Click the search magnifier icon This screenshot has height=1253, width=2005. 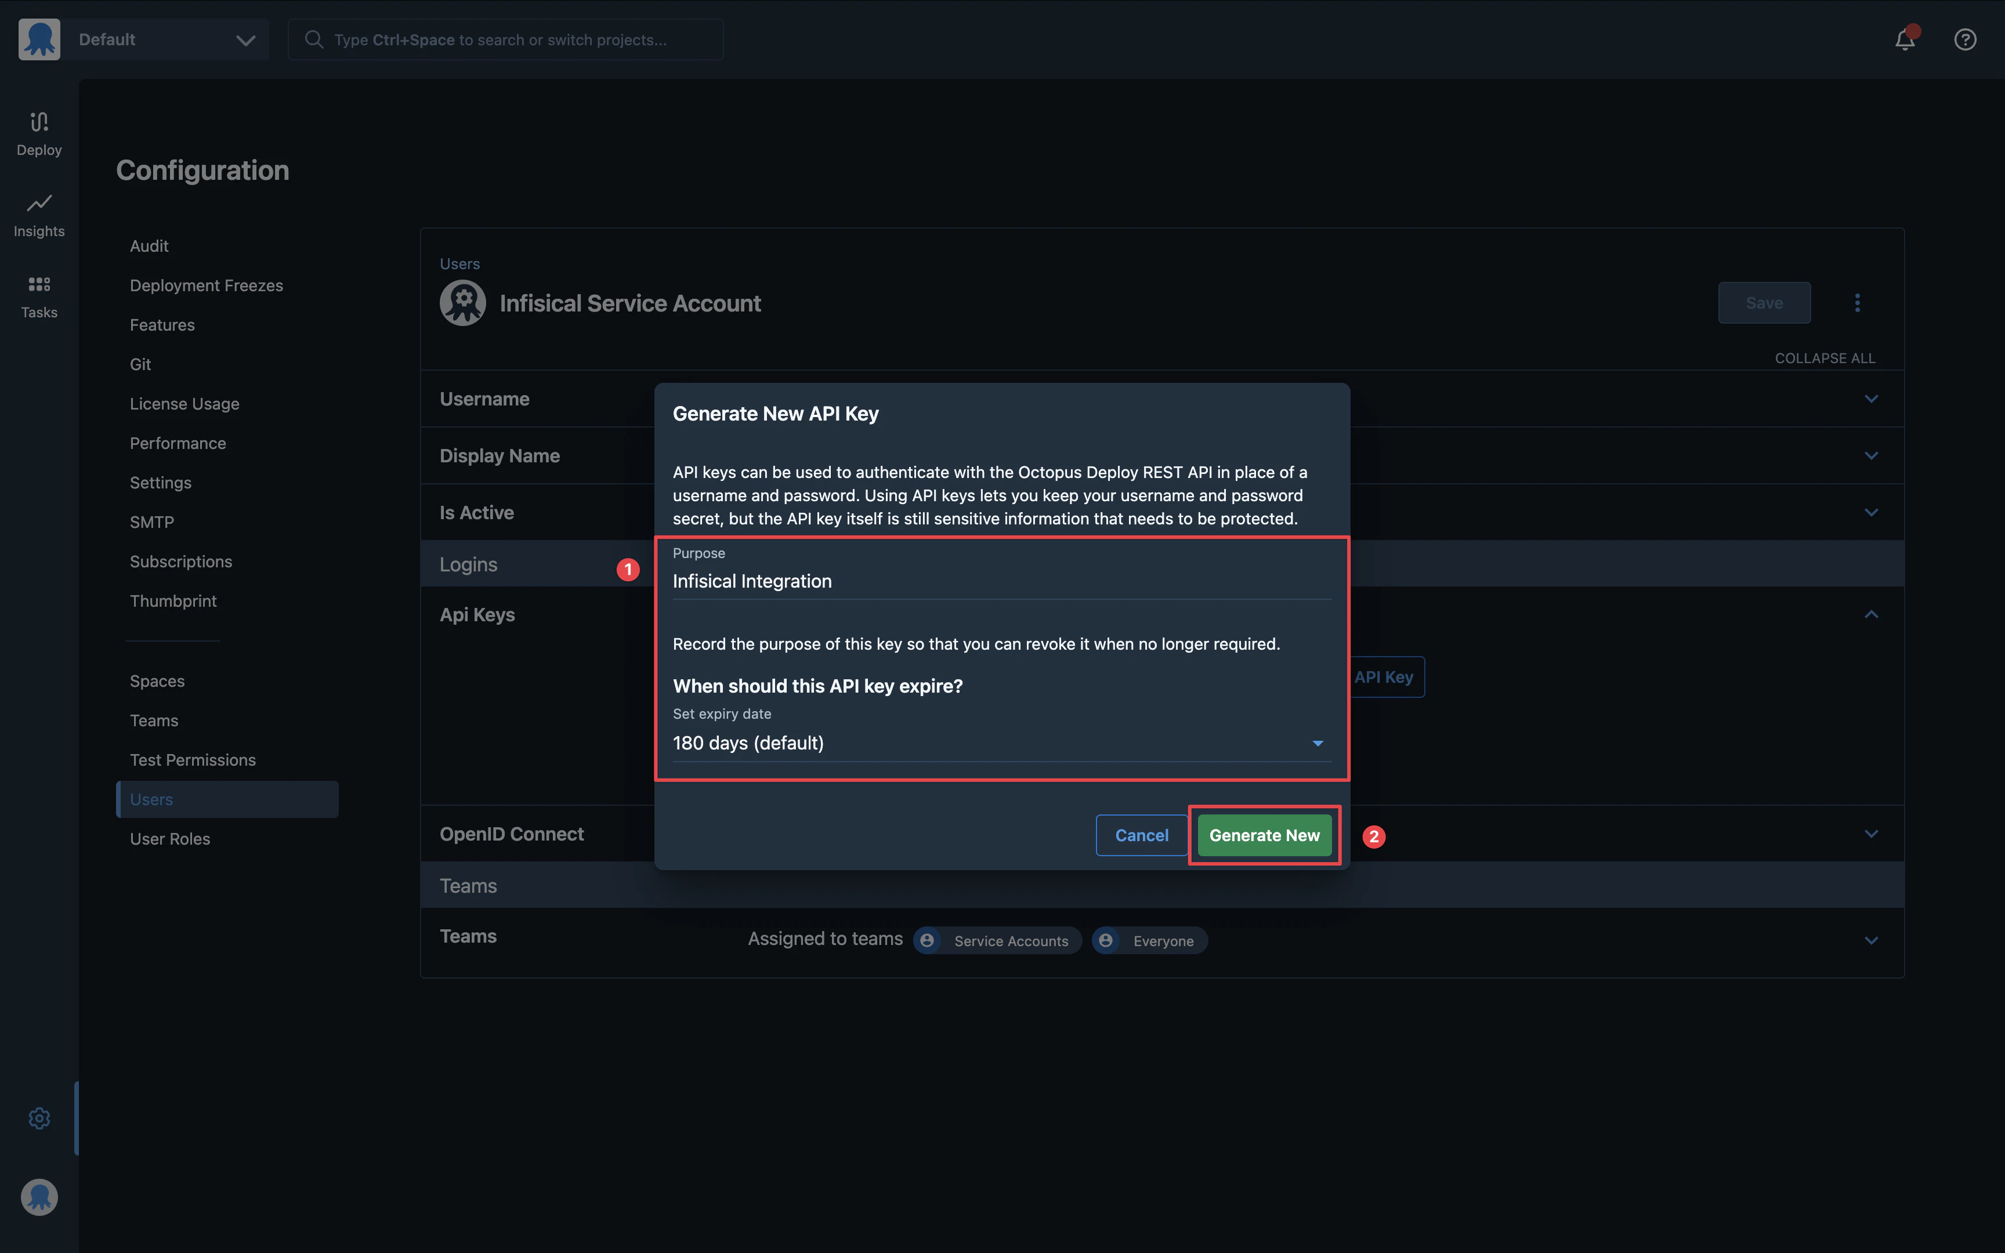pos(313,39)
